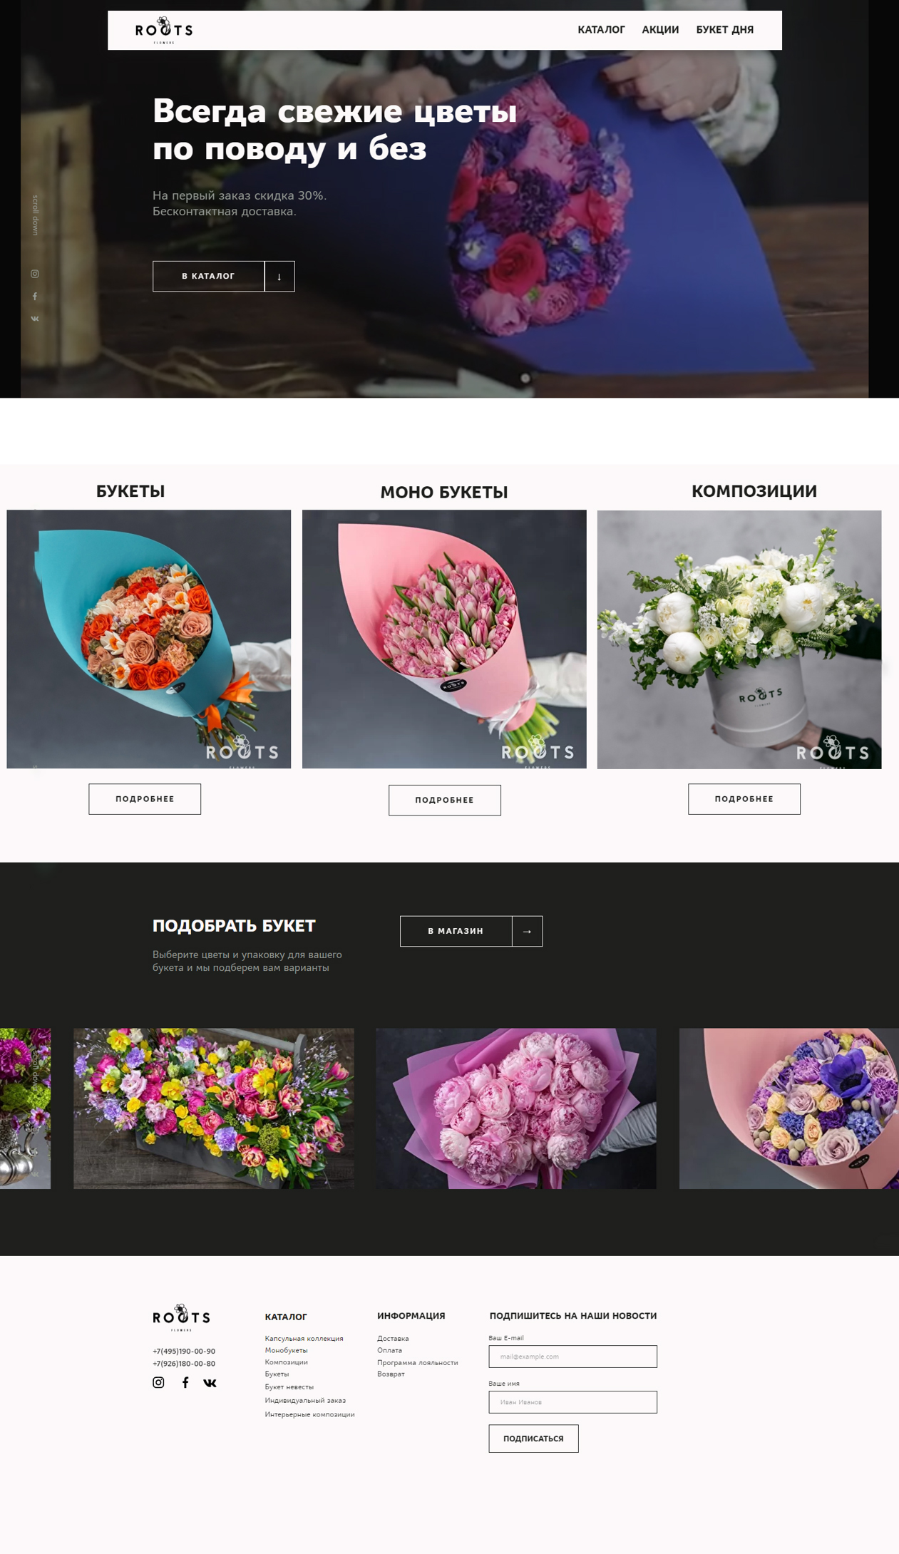Click the МОНО БУКЕТЫ section heading
The image size is (899, 1554).
pyautogui.click(x=444, y=493)
